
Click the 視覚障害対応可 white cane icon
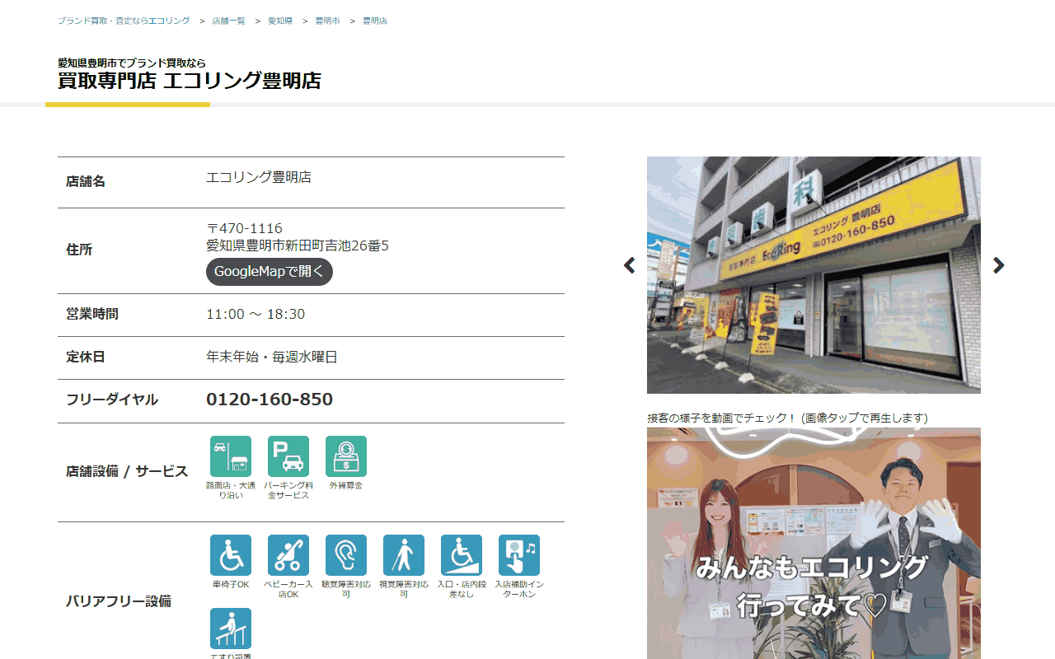pos(404,555)
